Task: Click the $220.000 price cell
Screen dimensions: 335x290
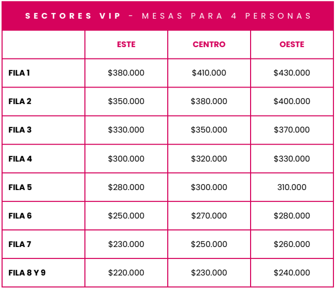Action: 126,273
